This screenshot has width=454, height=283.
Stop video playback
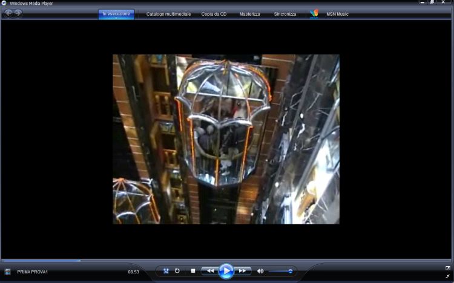click(192, 271)
